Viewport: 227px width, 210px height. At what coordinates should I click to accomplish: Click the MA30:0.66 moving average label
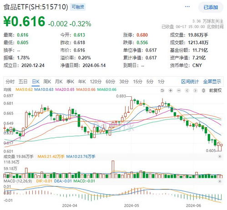(86, 89)
